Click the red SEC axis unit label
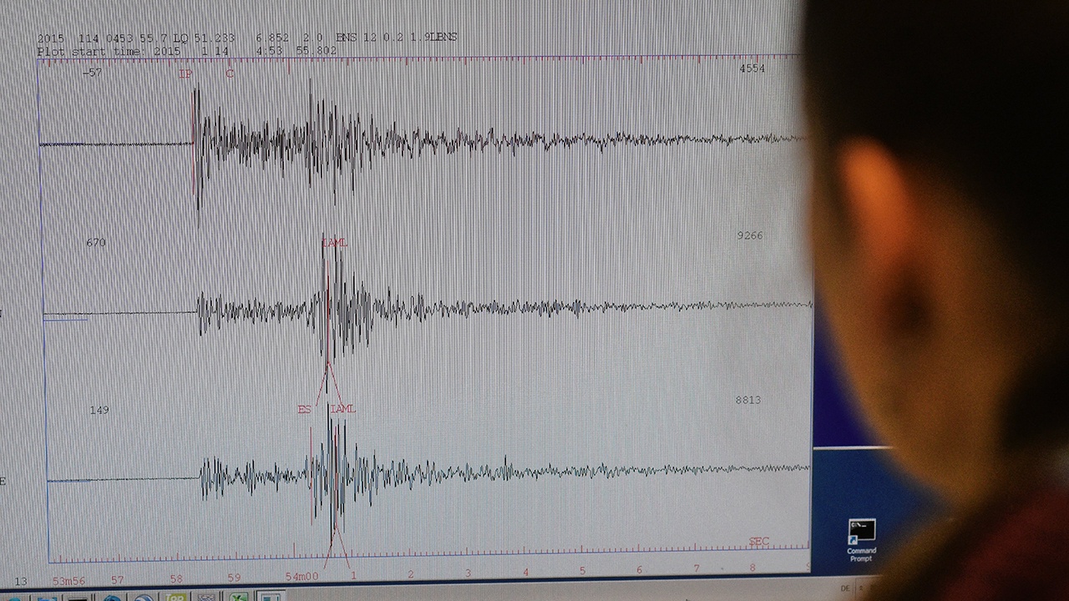The image size is (1069, 601). coord(758,541)
